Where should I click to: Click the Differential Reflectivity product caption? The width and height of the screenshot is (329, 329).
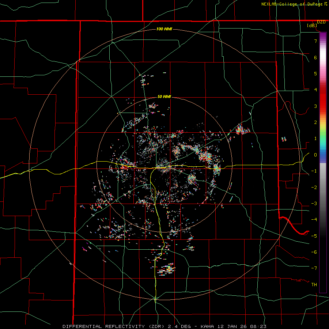(164, 326)
